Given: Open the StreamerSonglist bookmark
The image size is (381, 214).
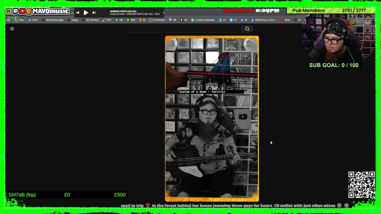Looking at the screenshot, I should click(x=52, y=20).
